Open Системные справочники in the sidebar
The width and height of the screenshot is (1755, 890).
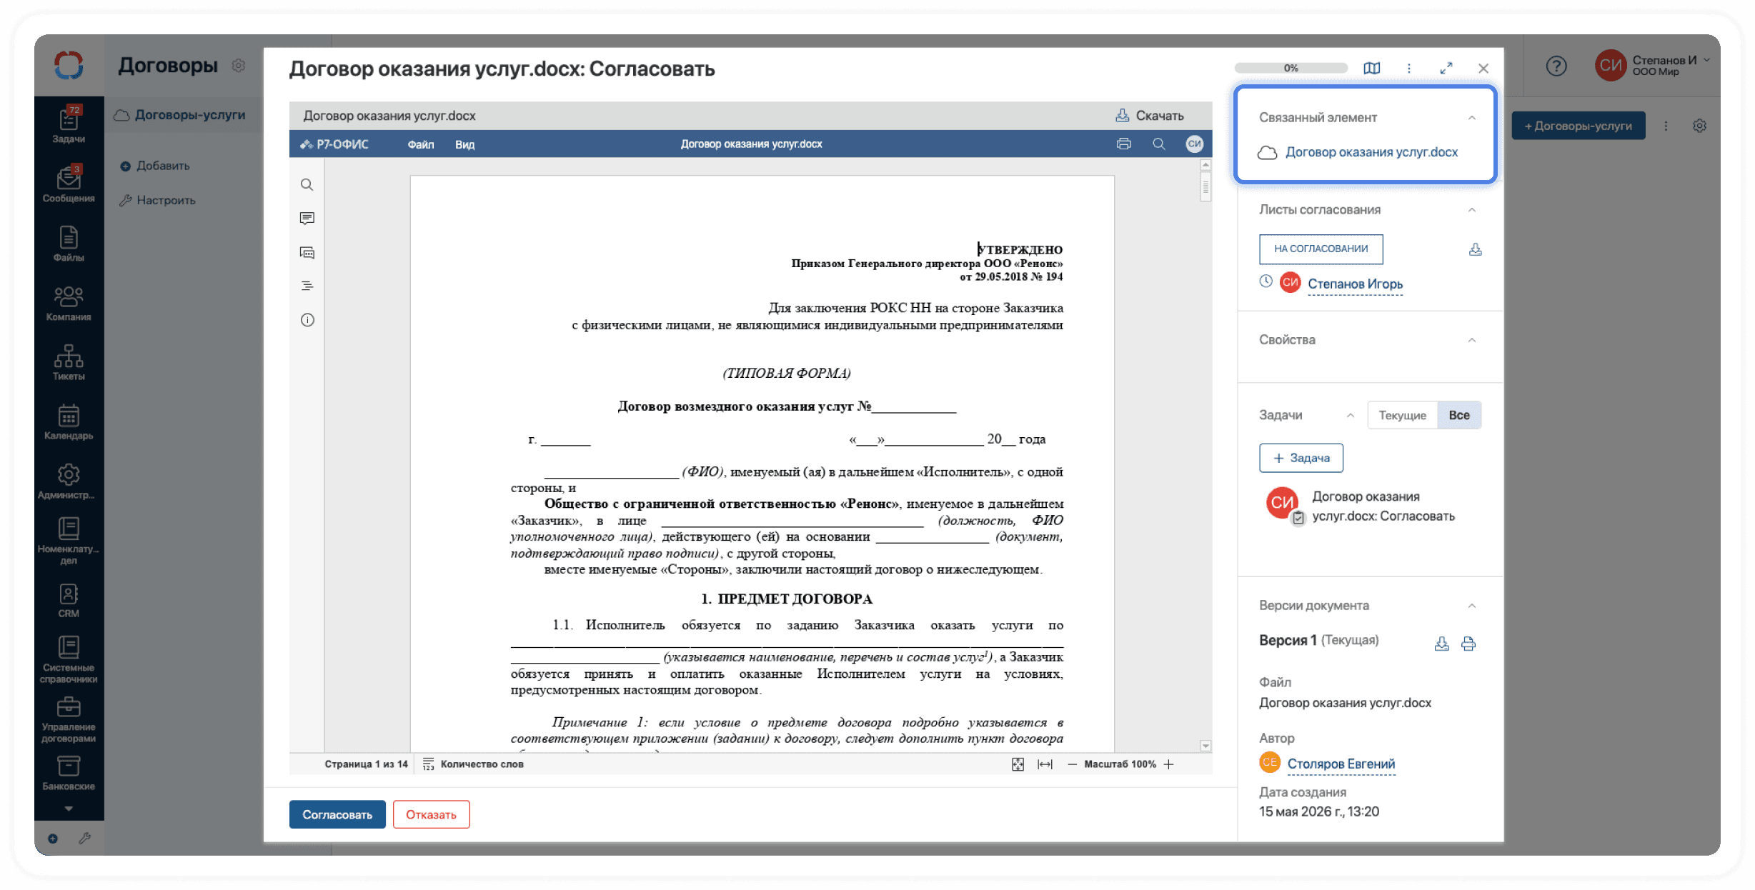(x=69, y=659)
